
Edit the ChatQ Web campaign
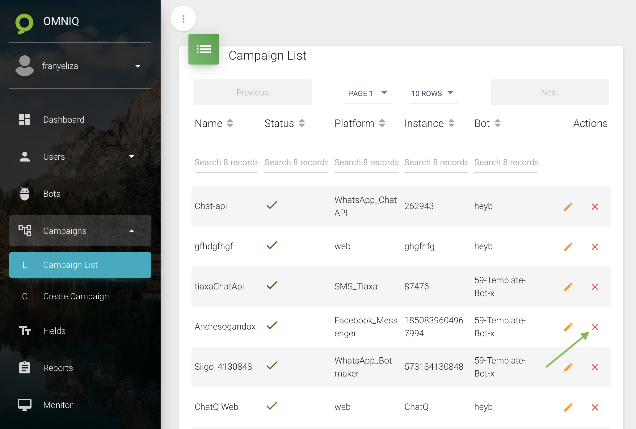tap(568, 407)
